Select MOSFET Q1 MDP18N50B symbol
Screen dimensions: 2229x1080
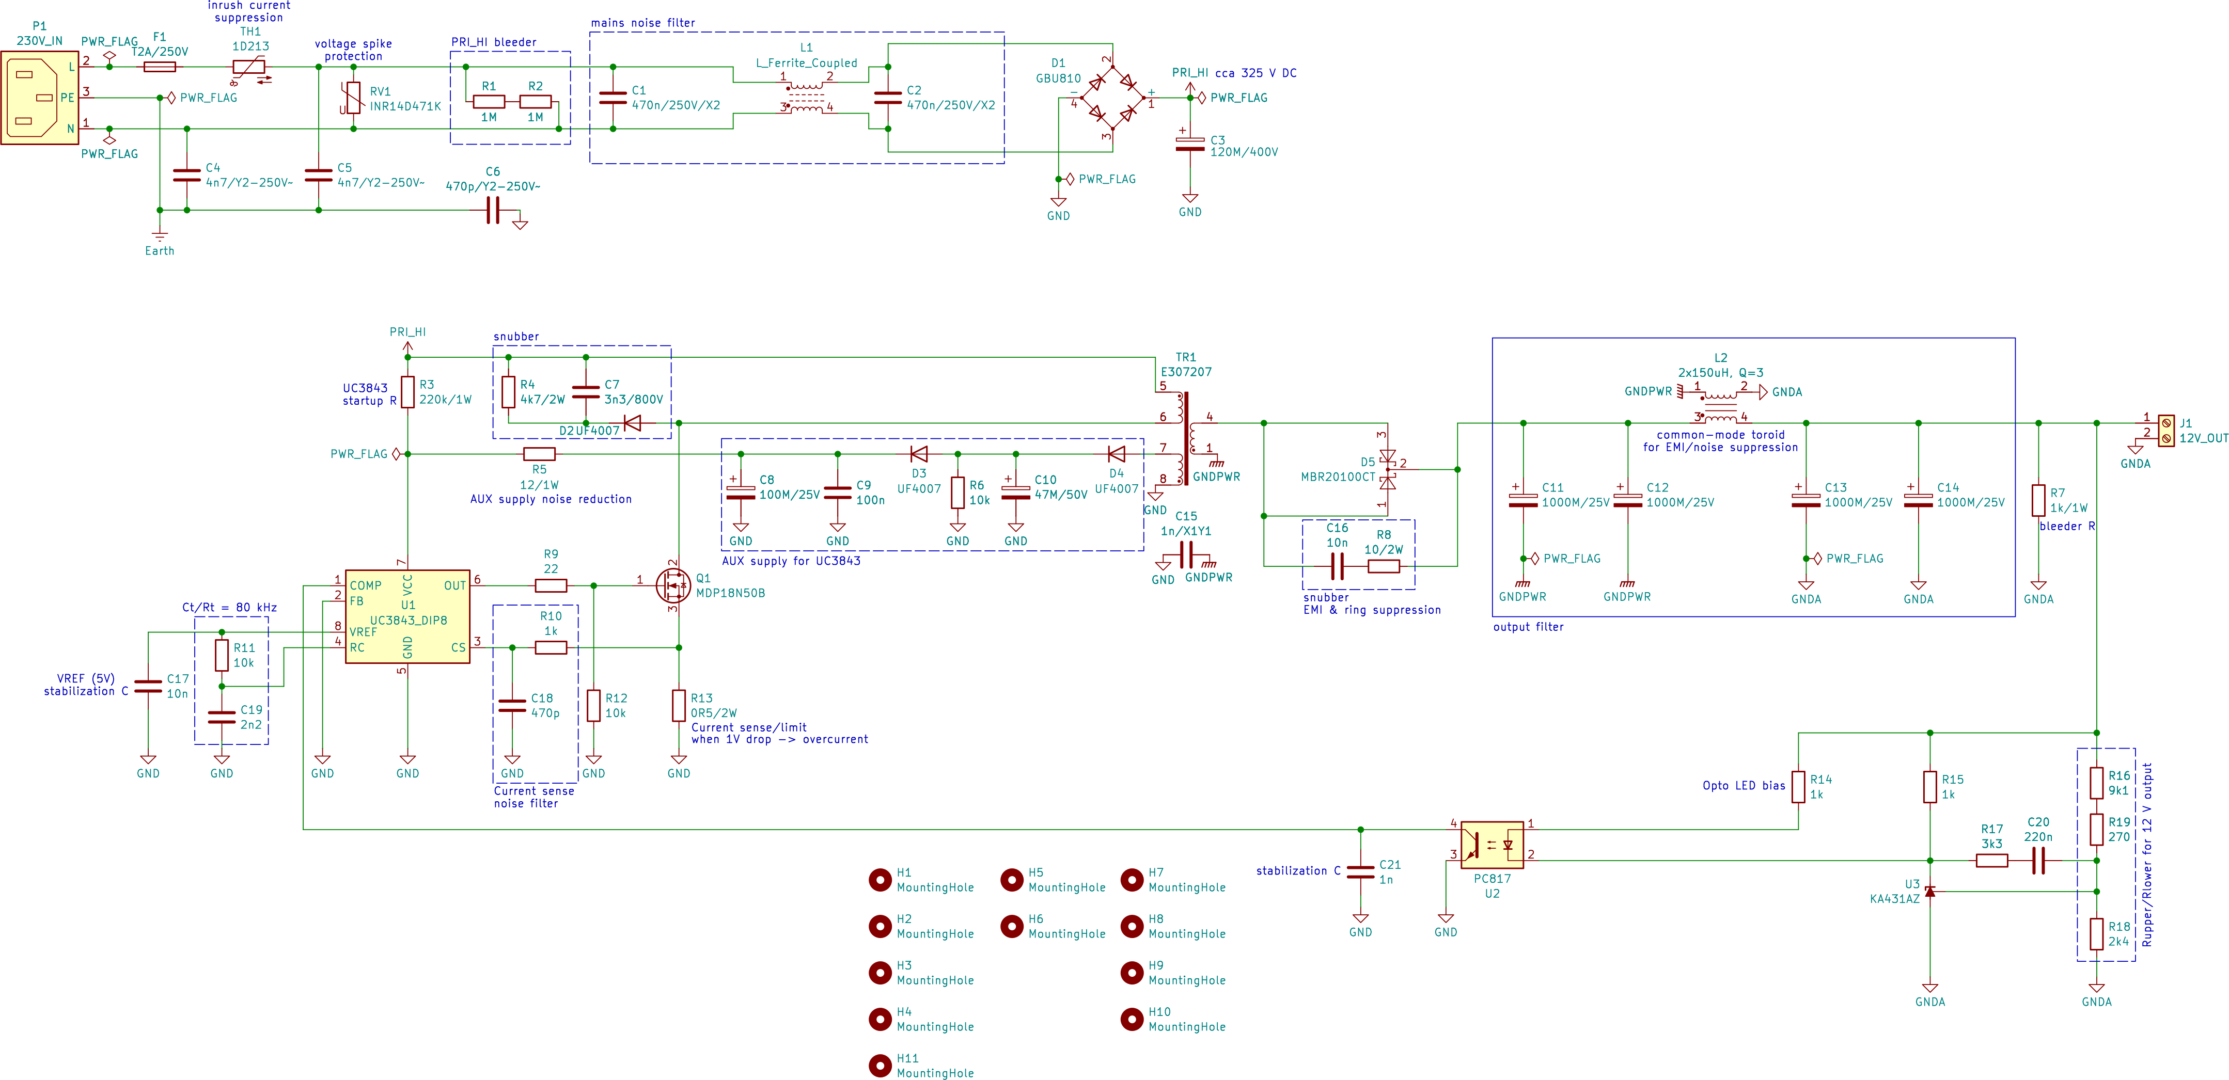coord(673,585)
